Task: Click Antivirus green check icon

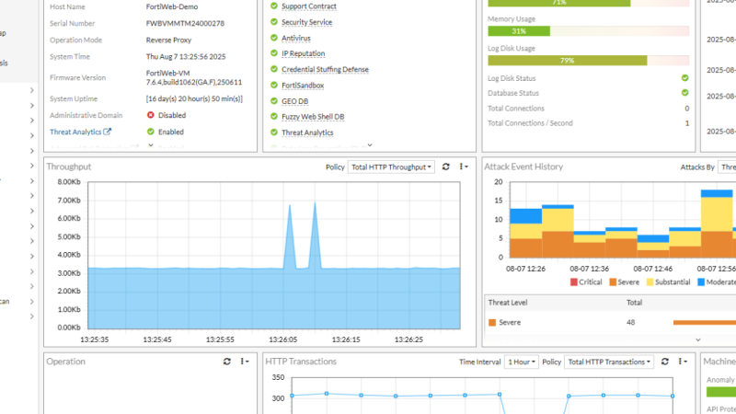Action: 274,38
